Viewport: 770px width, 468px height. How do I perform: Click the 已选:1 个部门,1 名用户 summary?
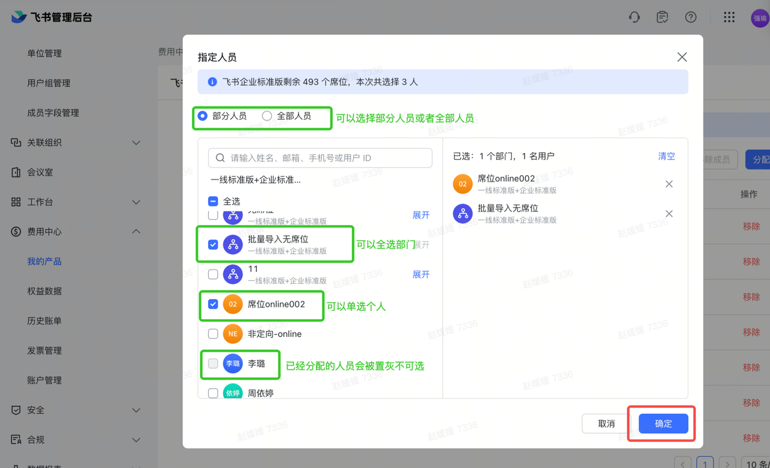(x=504, y=156)
